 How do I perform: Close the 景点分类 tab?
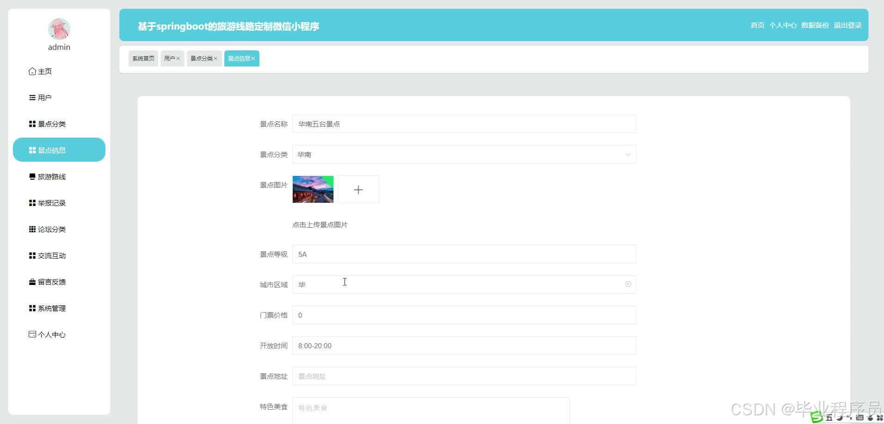click(x=215, y=59)
